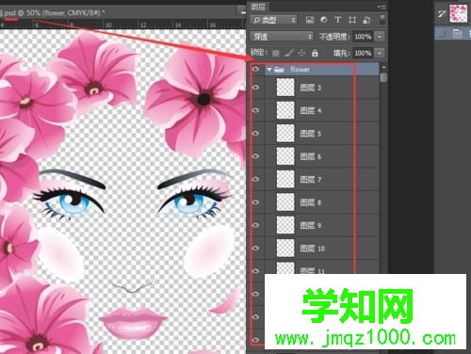Switch to the 图层 panel tab
The image size is (471, 354).
(258, 7)
